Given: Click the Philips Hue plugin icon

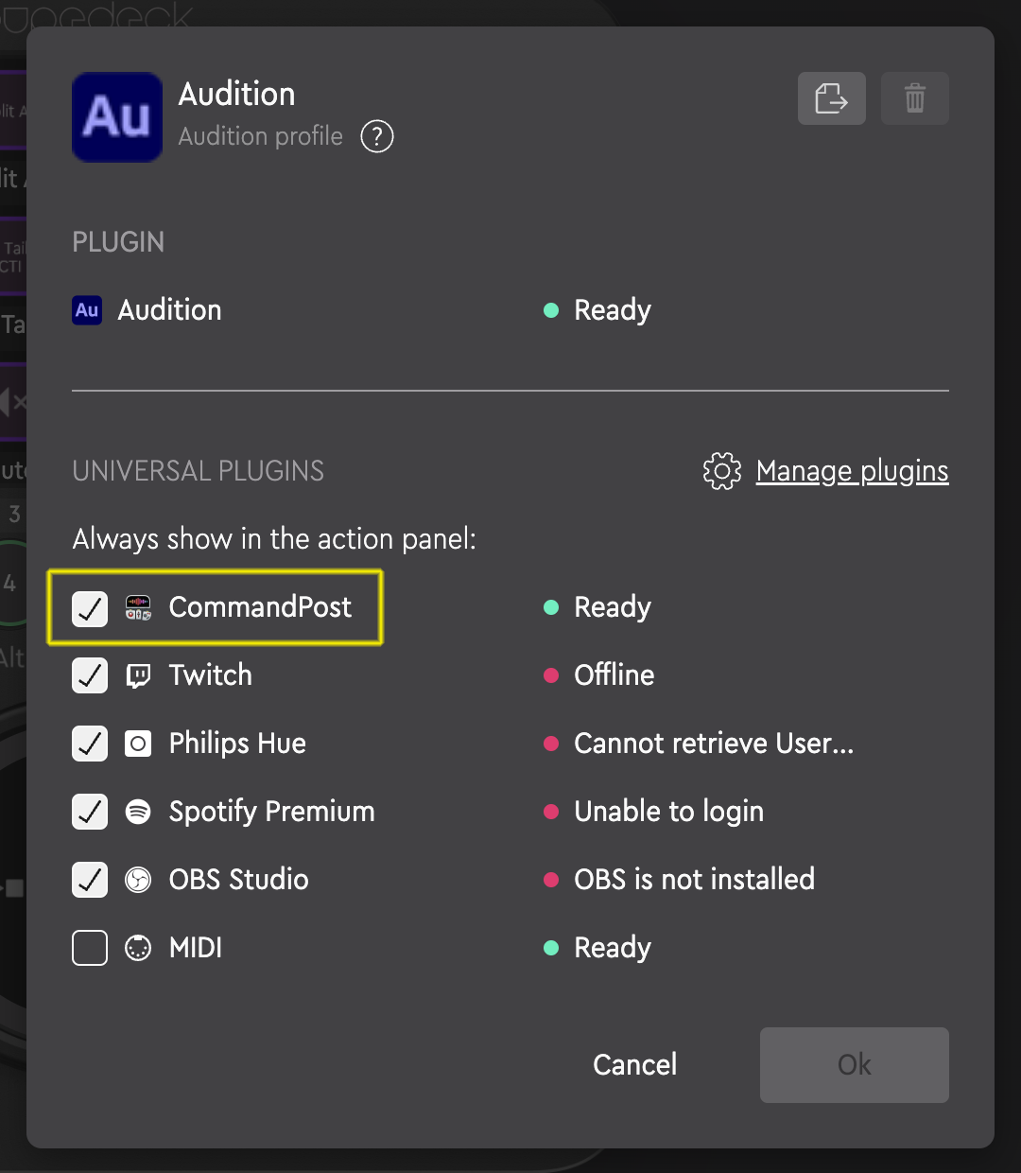Looking at the screenshot, I should tap(138, 744).
